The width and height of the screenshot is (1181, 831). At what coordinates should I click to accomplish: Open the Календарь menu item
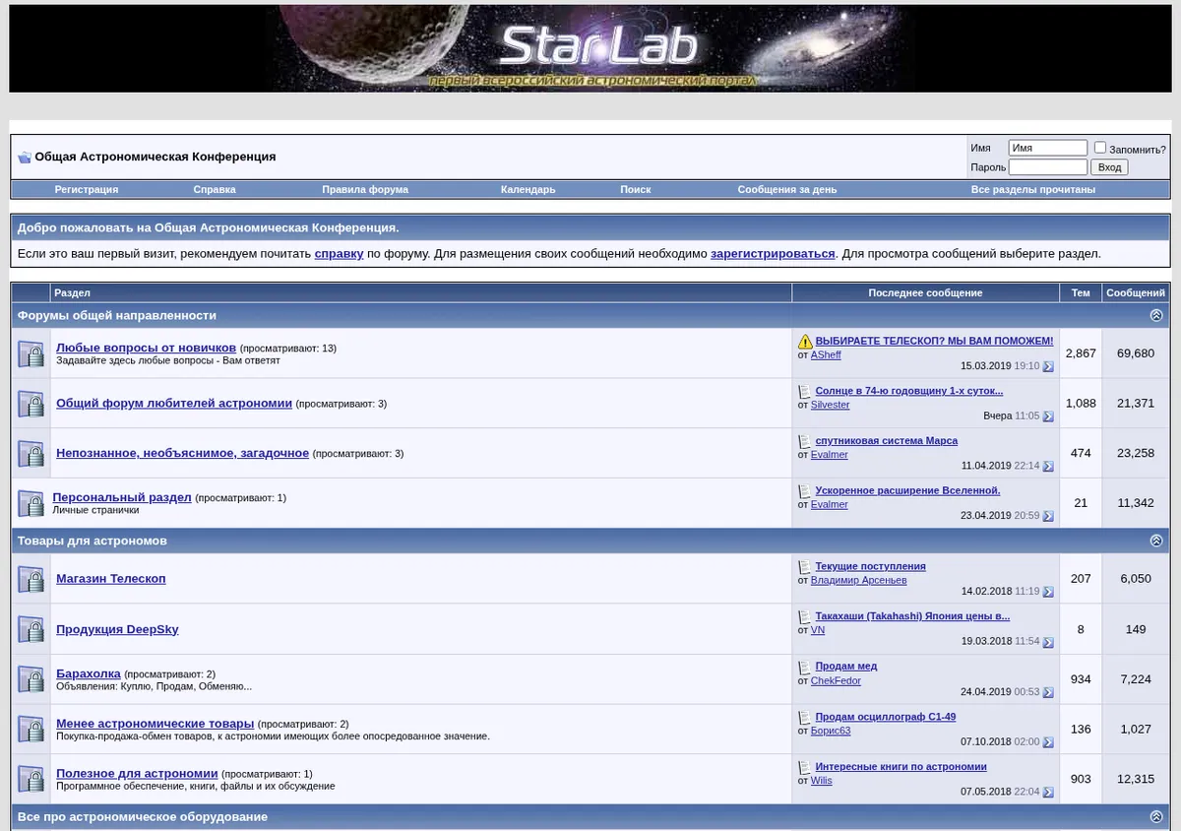[528, 189]
